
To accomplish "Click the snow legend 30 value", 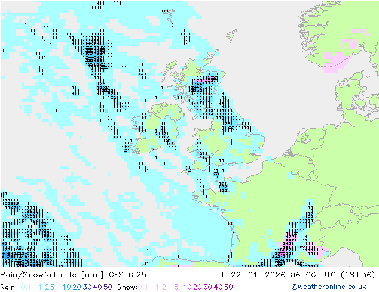I will (x=208, y=287).
